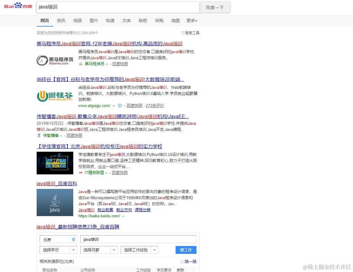This screenshot has height=272, width=353.
Task: Open java培训_百度百科 result title
Action: coord(57,184)
